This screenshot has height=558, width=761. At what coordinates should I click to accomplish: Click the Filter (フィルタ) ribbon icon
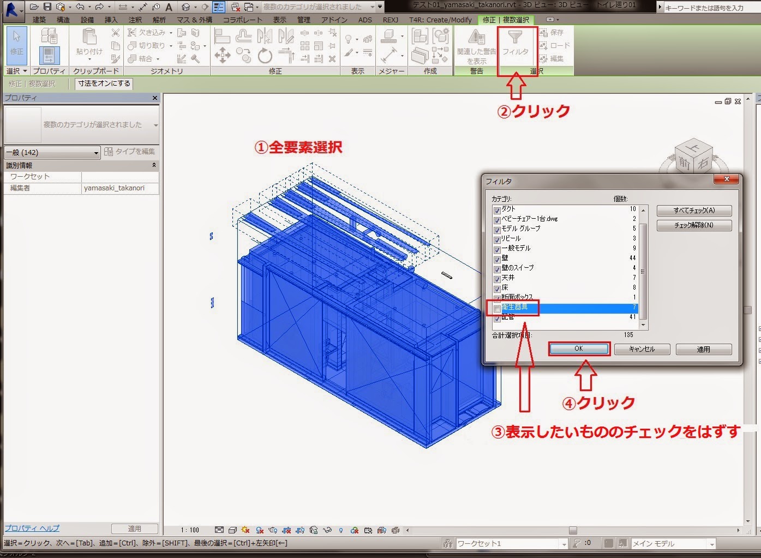click(x=516, y=44)
